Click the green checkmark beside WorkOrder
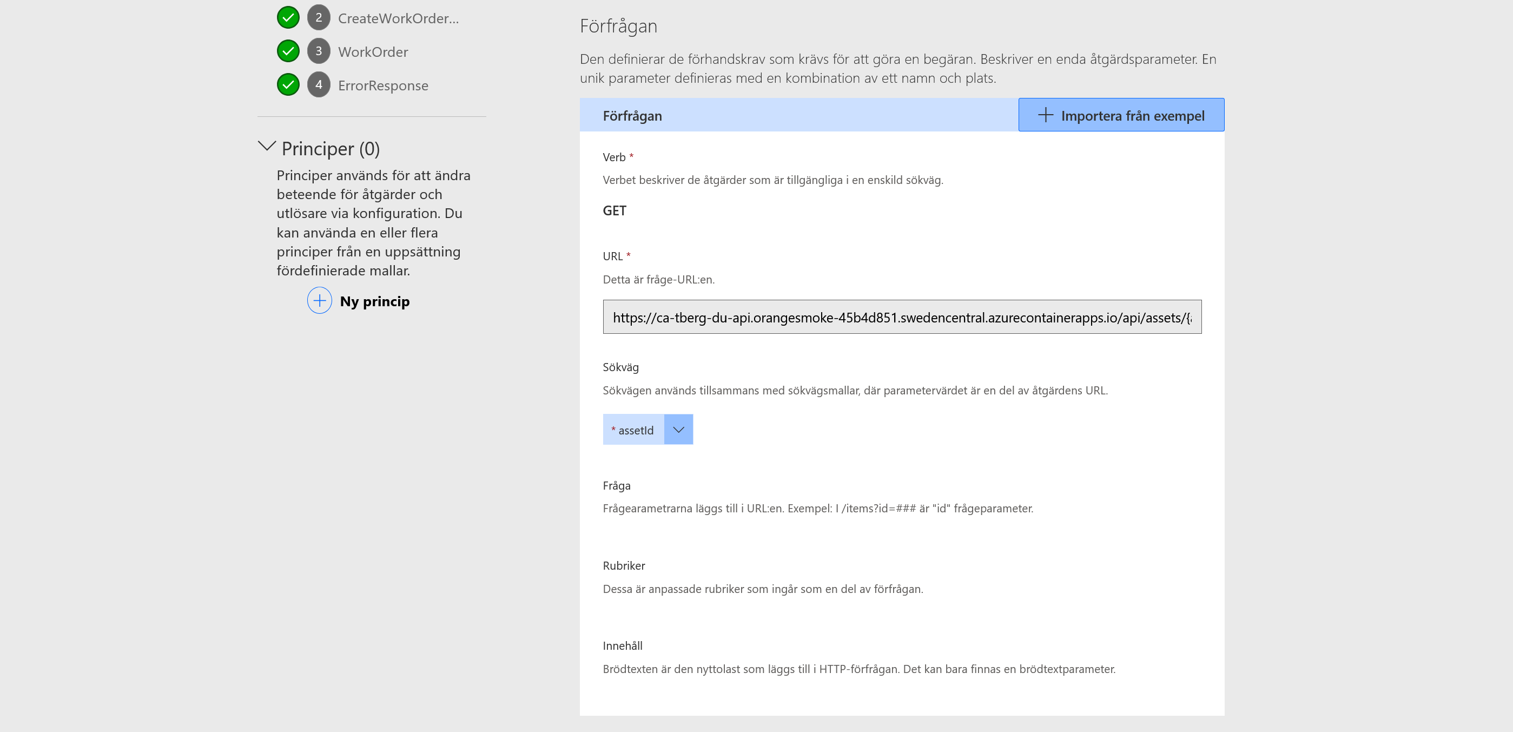This screenshot has width=1513, height=732. coord(288,51)
